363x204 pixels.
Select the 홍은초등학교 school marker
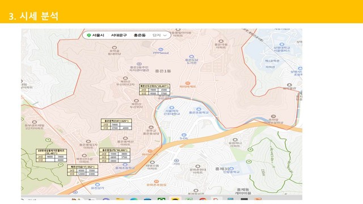(199, 109)
